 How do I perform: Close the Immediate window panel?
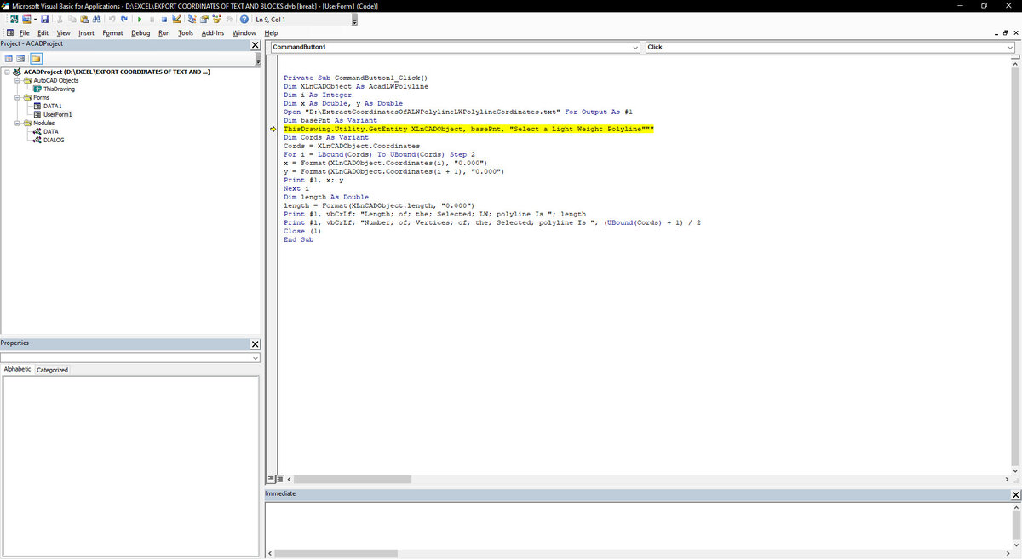click(1014, 494)
